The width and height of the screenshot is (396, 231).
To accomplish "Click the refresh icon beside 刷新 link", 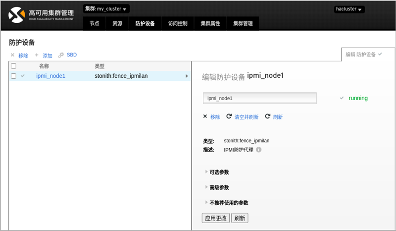I will tap(268, 116).
